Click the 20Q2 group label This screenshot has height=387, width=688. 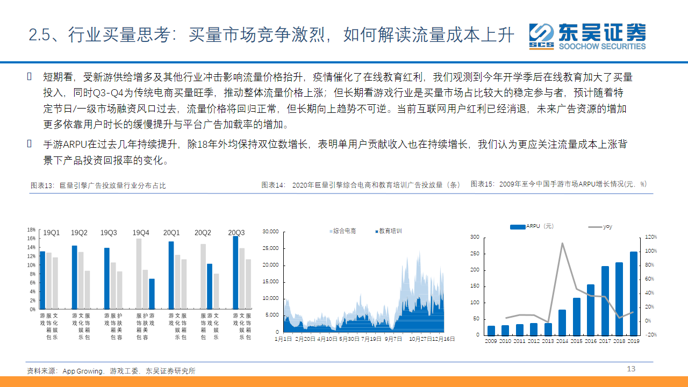(x=203, y=233)
